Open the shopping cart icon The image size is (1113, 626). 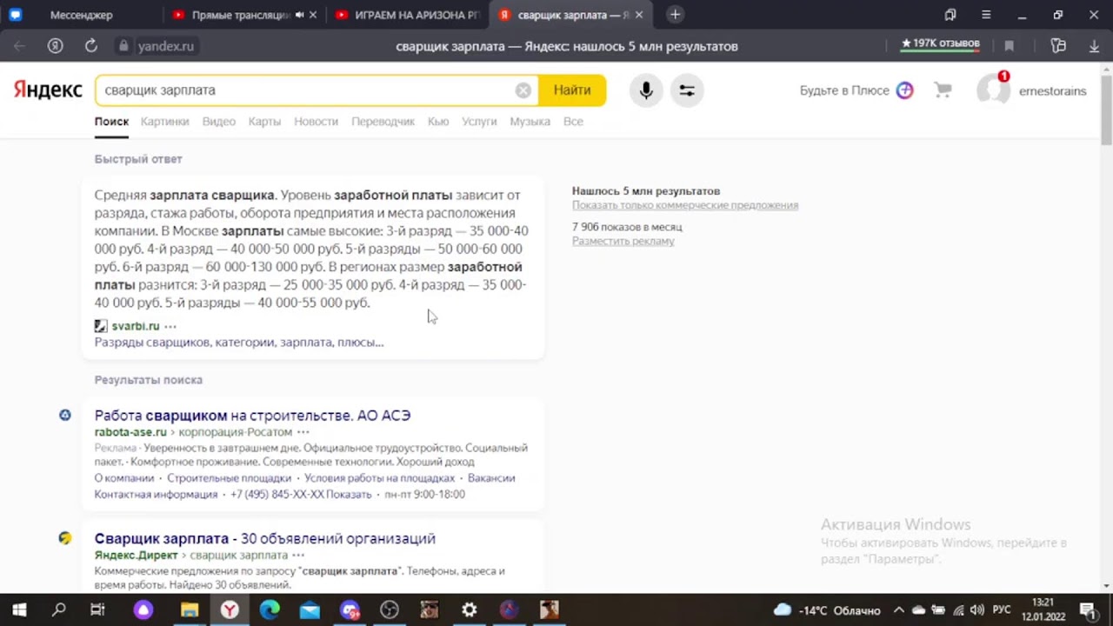point(943,90)
